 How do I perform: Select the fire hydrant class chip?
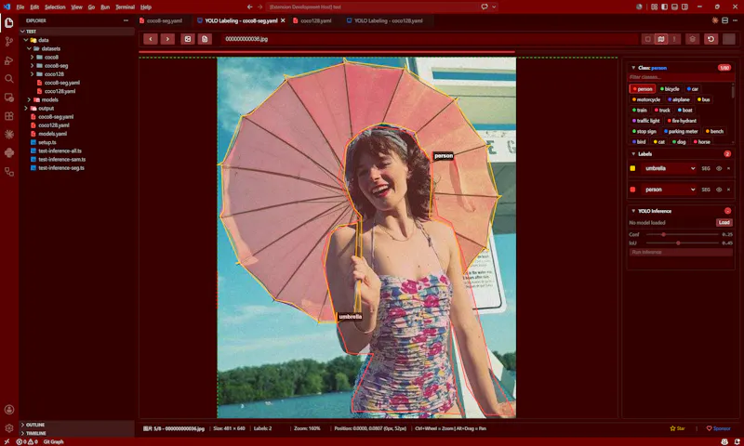point(682,121)
